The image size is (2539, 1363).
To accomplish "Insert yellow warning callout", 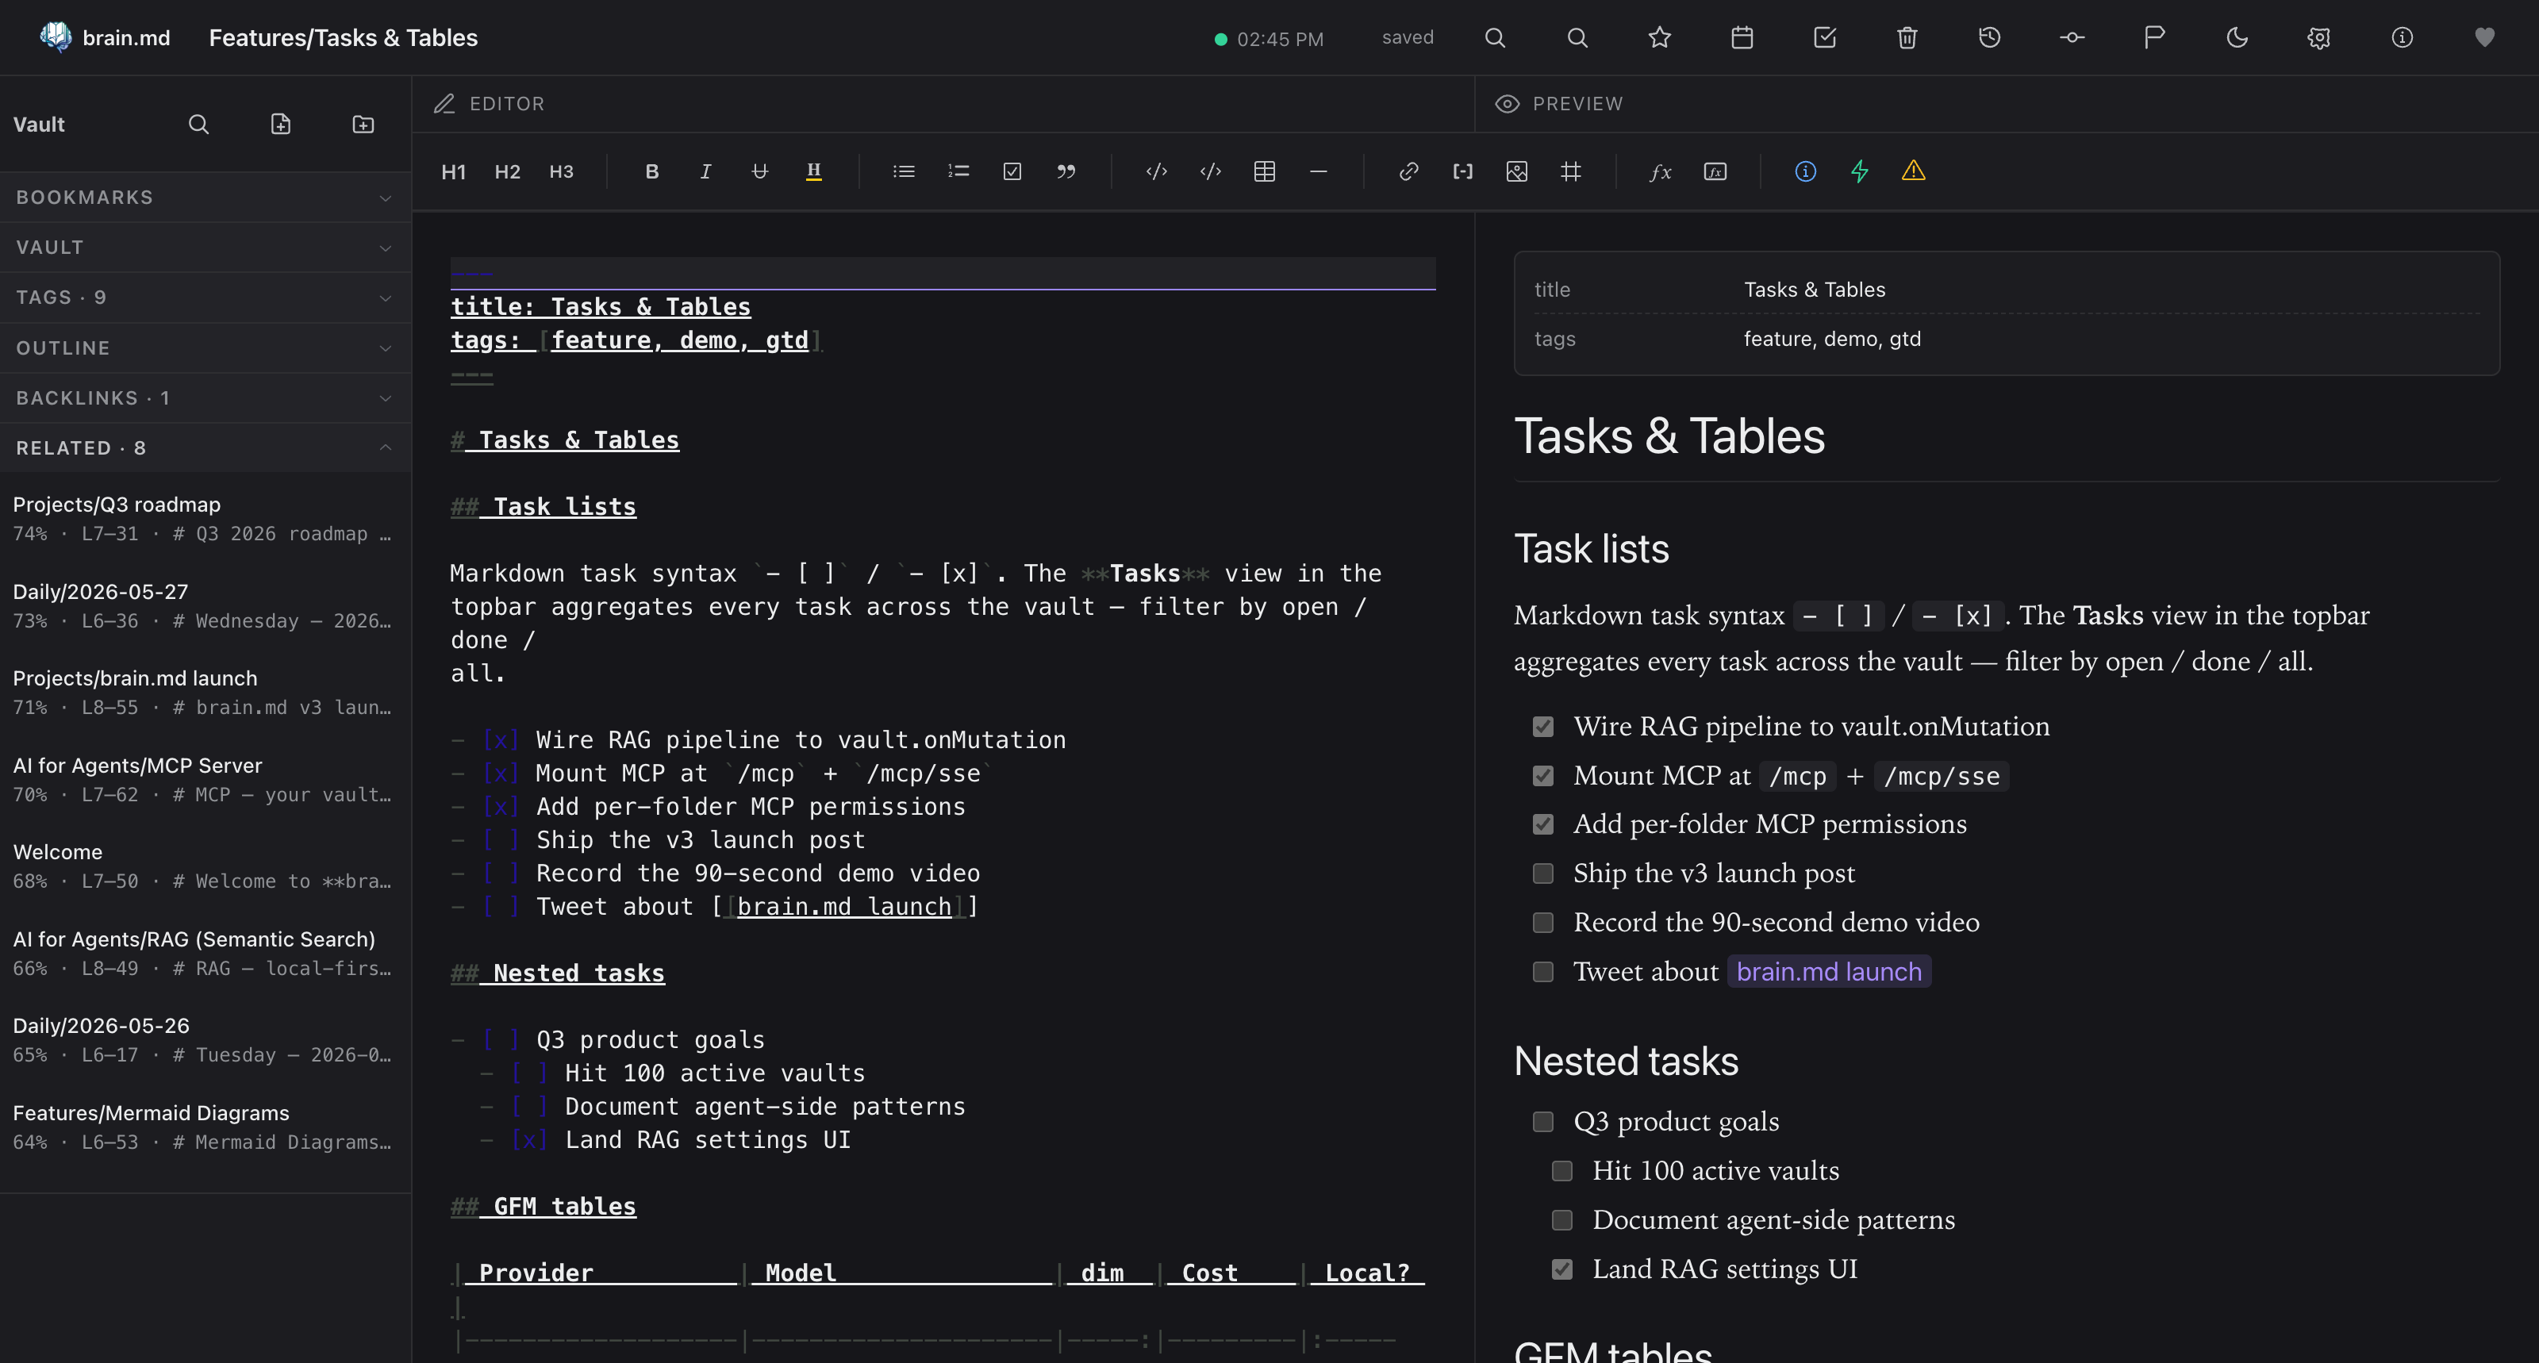I will 1913,171.
